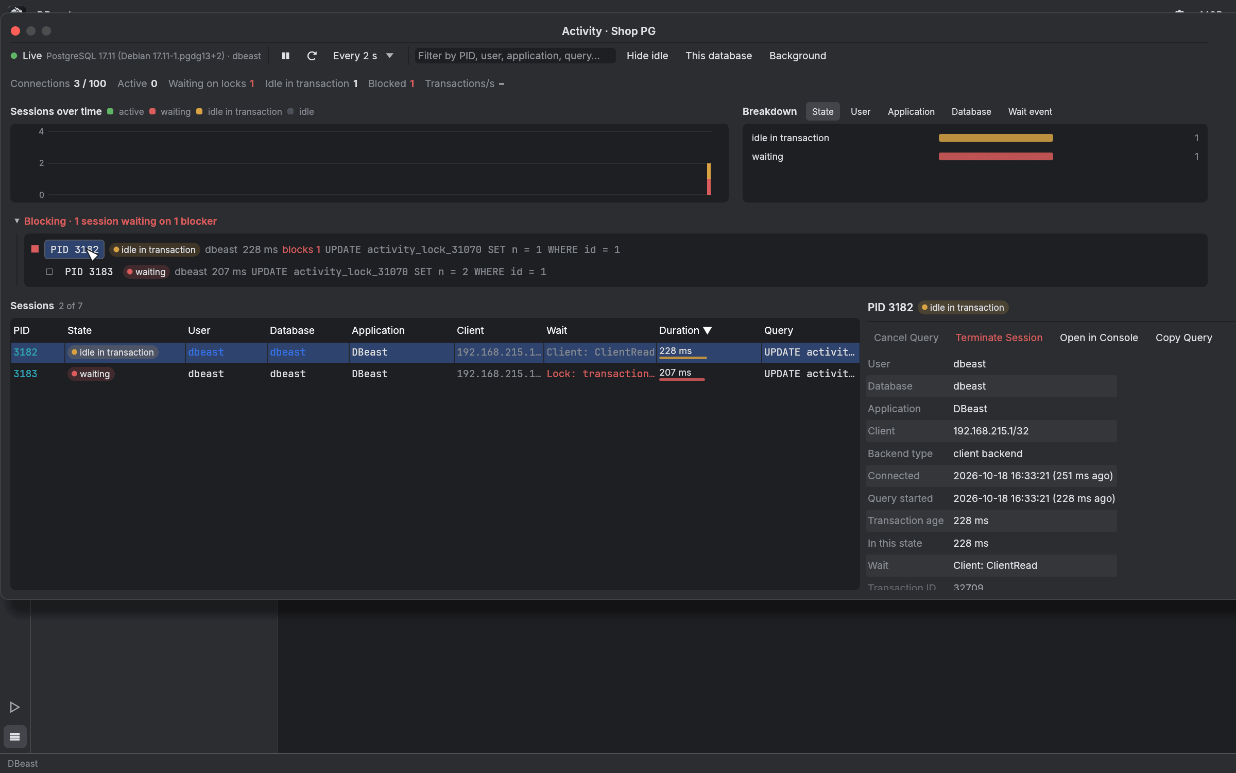Click the Client: ClientRead wait cell

click(x=600, y=352)
